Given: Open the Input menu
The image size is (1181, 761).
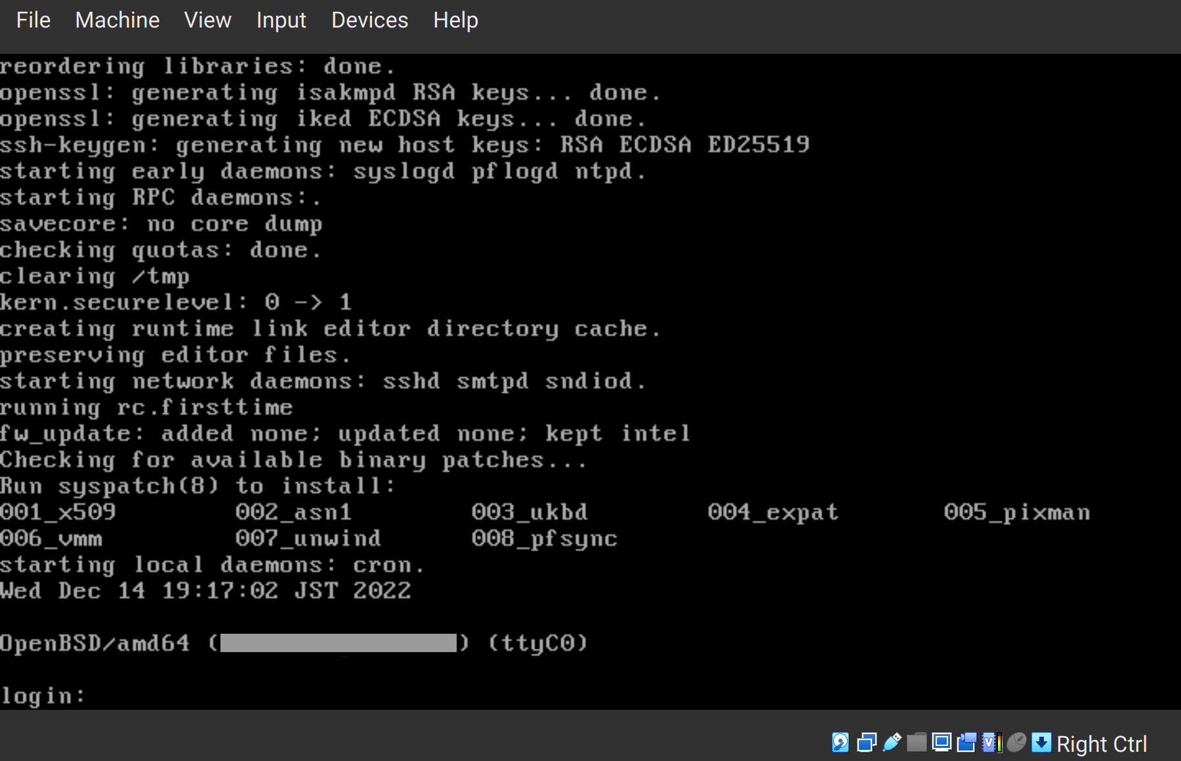Looking at the screenshot, I should 281,20.
